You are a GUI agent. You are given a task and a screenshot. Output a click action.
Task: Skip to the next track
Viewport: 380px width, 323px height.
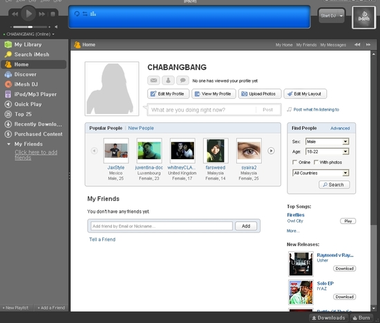point(41,14)
